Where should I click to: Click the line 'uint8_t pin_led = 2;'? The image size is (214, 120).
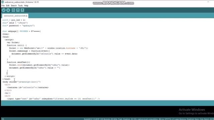14,20
